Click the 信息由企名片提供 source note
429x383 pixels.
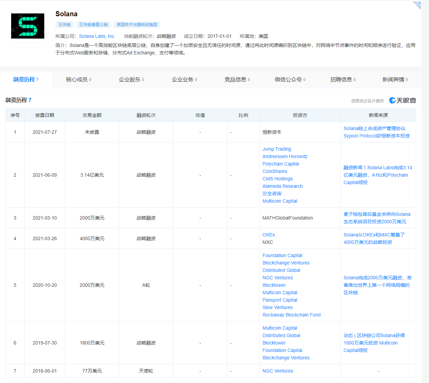(368, 101)
